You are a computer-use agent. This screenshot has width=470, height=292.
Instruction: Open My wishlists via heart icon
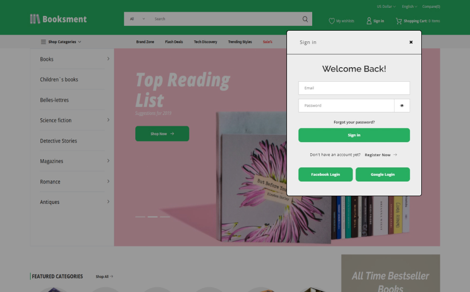332,21
